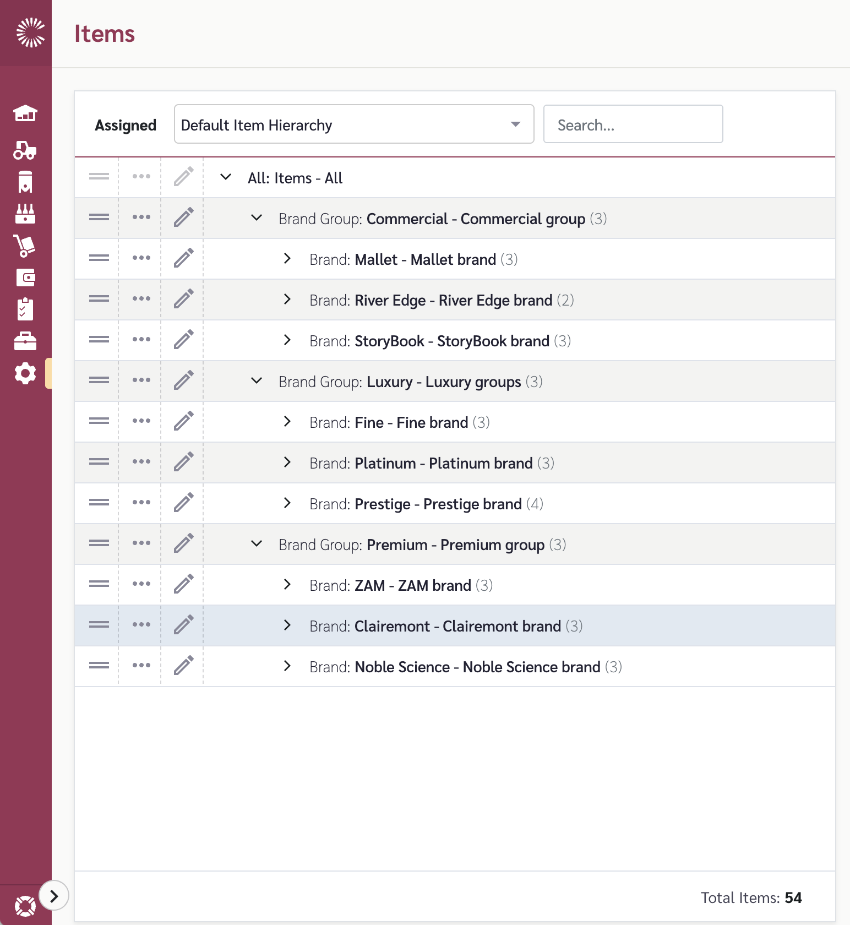Click drag handle of Prestige brand row
Image resolution: width=850 pixels, height=925 pixels.
[99, 502]
